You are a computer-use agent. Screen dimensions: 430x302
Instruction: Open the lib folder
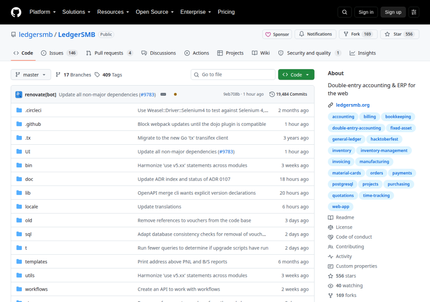(x=28, y=193)
